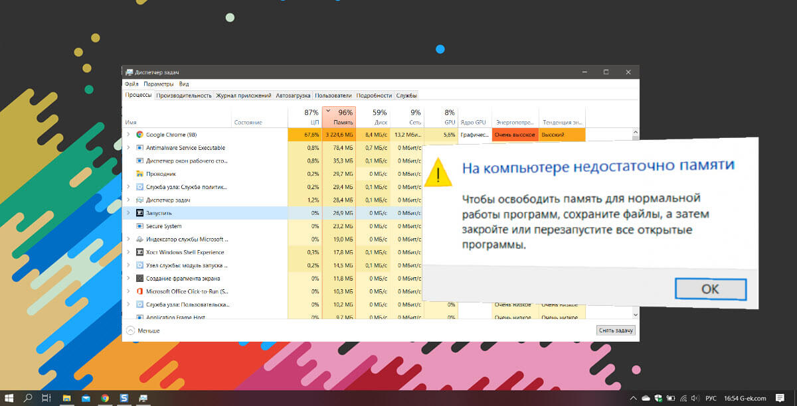Click the 3 224,6 МБ memory cell
The height and width of the screenshot is (406, 797).
tap(339, 135)
